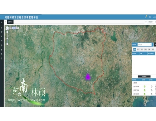Open the help link in the header

(150, 17)
